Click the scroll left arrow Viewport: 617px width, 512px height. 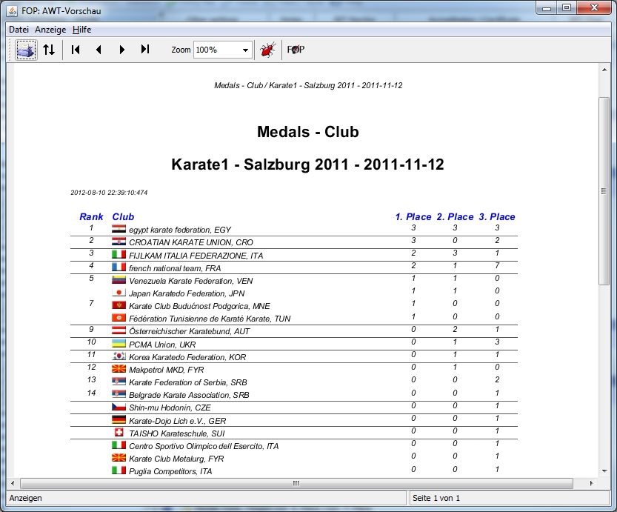pos(13,483)
